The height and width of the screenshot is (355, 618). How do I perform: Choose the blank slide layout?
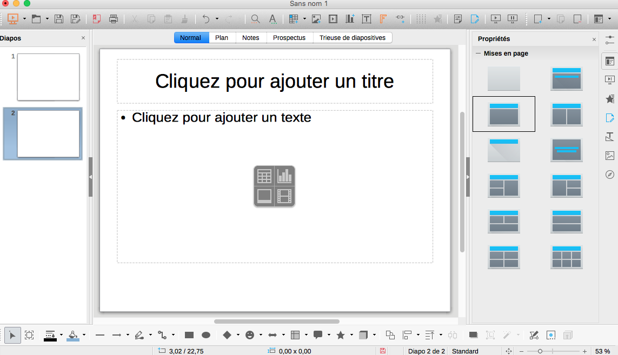(x=504, y=78)
